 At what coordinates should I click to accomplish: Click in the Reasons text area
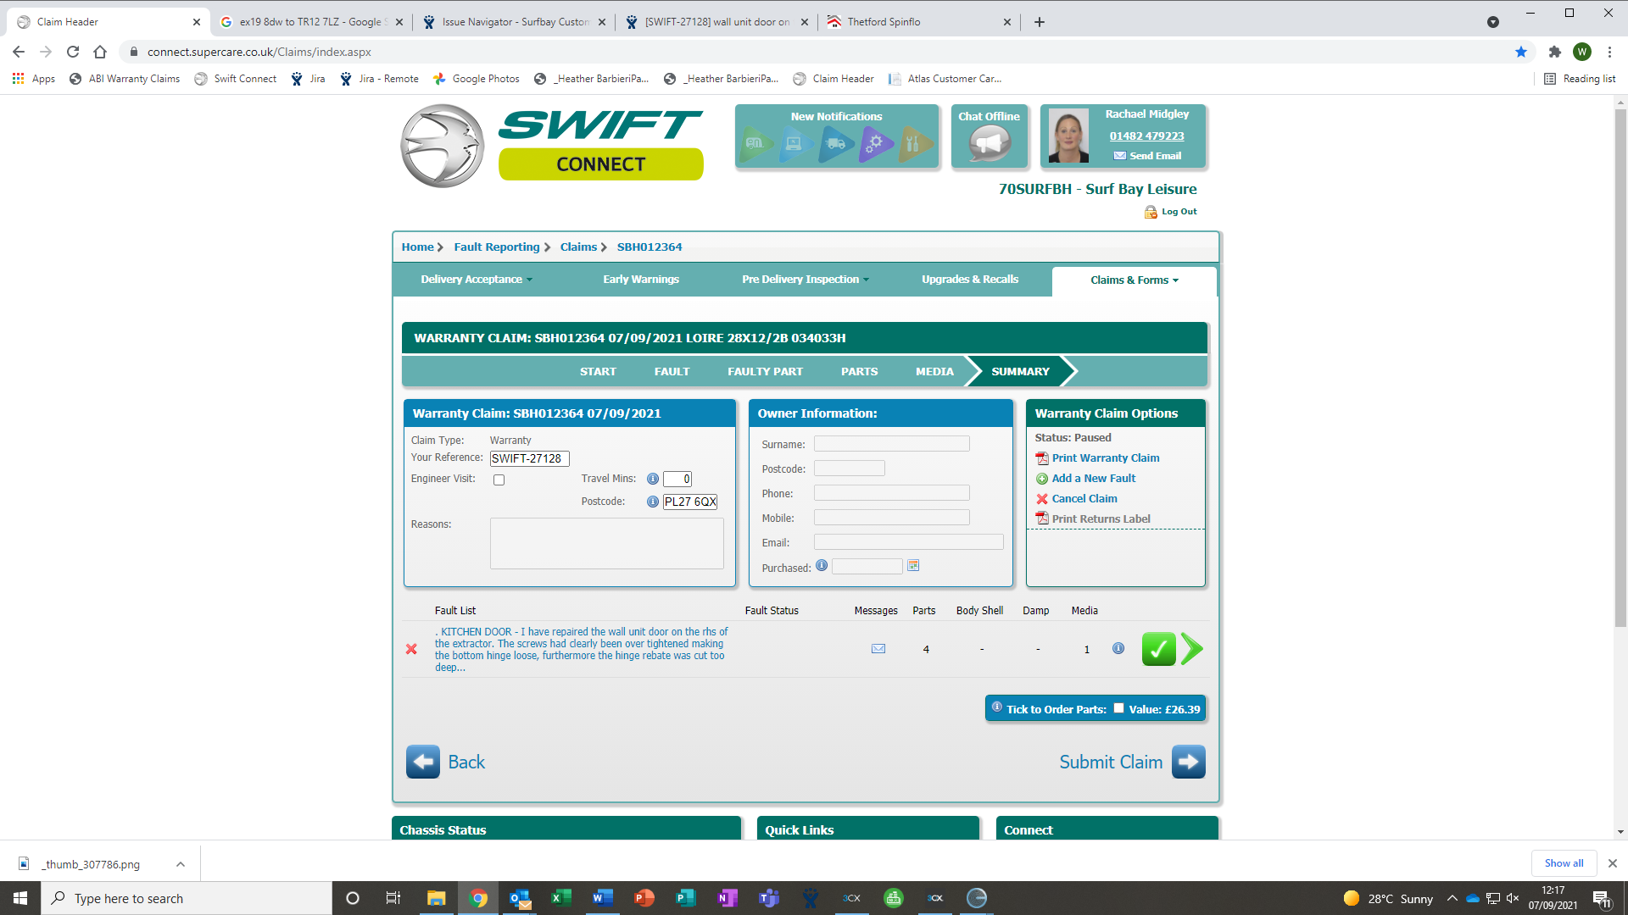click(x=606, y=543)
